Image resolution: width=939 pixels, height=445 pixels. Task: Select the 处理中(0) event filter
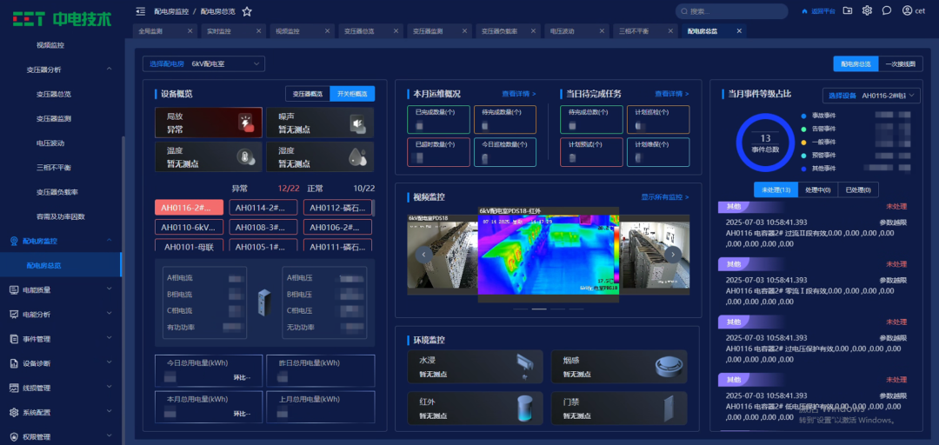click(x=817, y=189)
